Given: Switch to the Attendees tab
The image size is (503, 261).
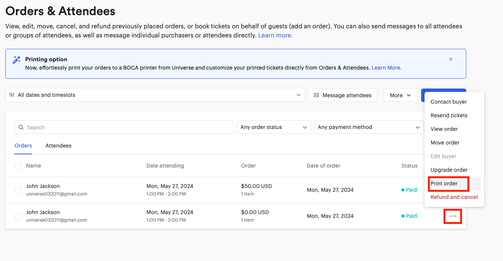Looking at the screenshot, I should tap(58, 146).
